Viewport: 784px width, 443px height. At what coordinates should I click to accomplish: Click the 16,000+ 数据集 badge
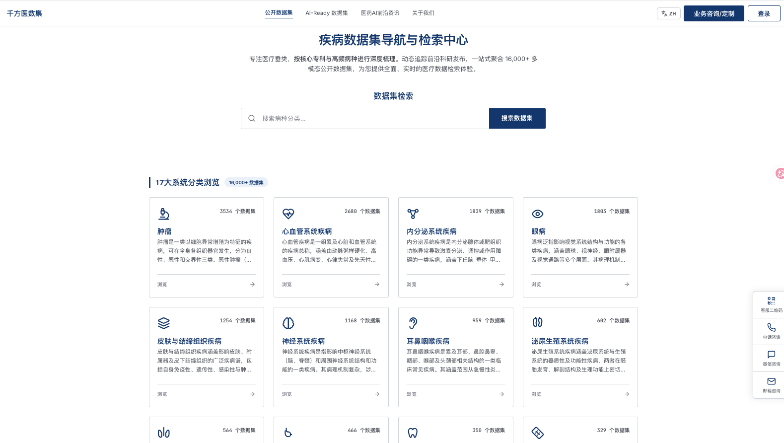[246, 182]
